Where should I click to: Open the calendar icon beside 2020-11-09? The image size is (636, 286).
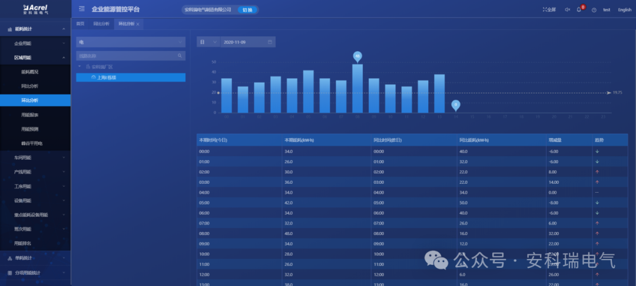click(270, 42)
